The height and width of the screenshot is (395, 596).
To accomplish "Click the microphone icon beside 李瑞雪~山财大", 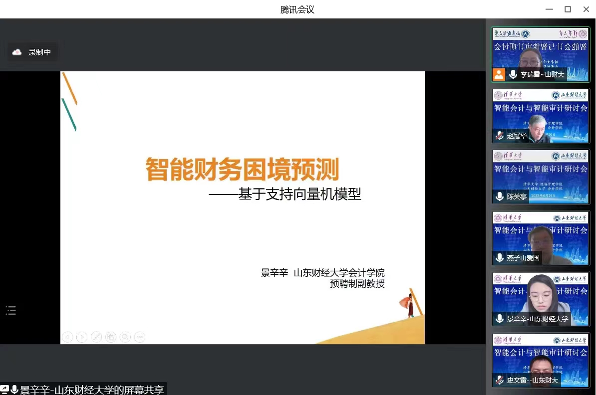I will 513,75.
